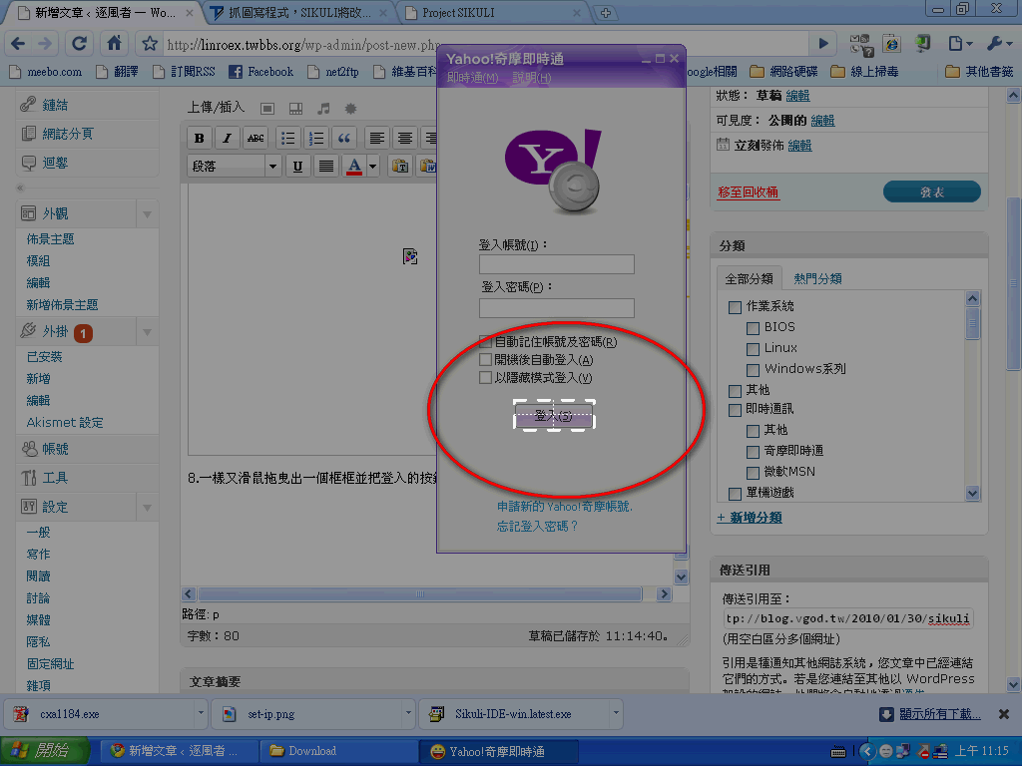Open the Chrome wrench settings menu
The image size is (1022, 766).
pos(998,44)
